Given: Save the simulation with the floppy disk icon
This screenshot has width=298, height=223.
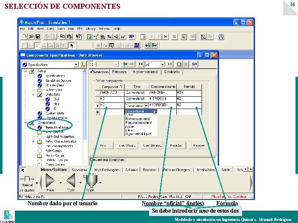Looking at the screenshot, I should (38, 36).
